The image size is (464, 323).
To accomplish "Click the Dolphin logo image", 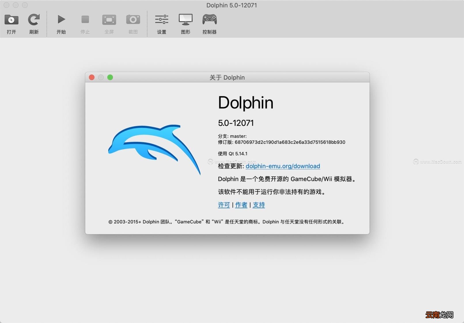I will tap(154, 150).
